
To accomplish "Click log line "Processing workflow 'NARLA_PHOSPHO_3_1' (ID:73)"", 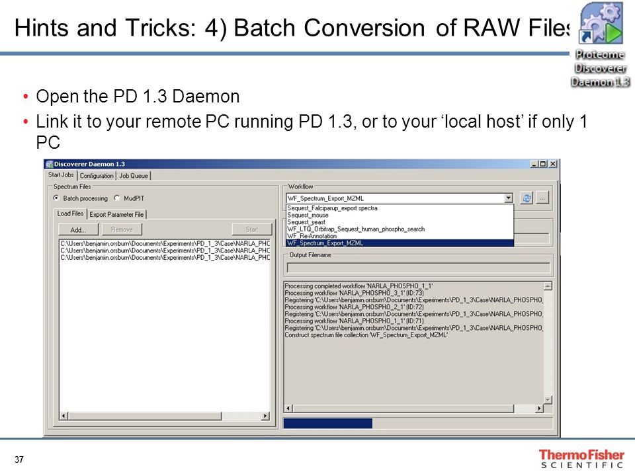I will 355,293.
